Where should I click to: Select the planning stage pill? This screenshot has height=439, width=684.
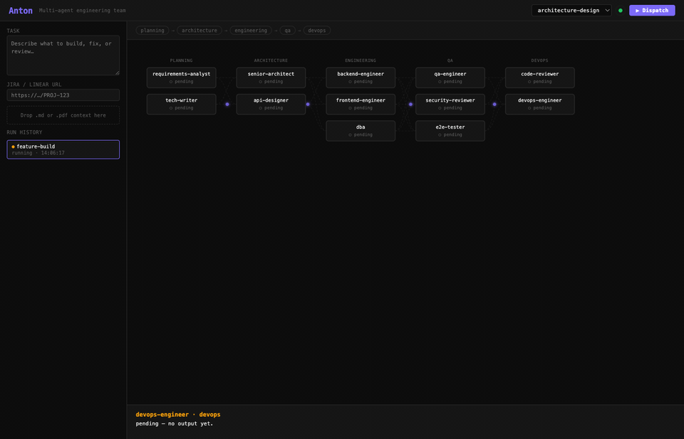152,31
